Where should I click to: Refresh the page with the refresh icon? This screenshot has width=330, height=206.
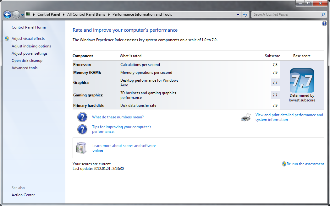(x=245, y=14)
